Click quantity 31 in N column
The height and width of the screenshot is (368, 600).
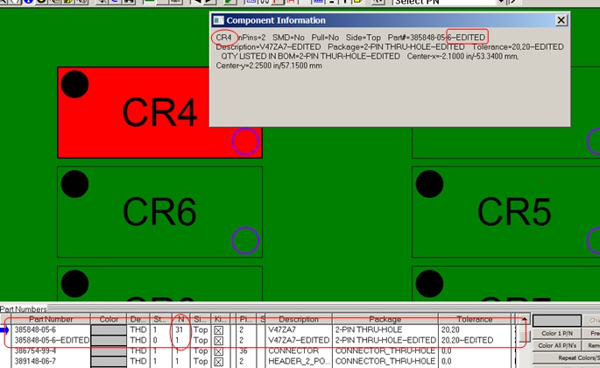[x=179, y=329]
